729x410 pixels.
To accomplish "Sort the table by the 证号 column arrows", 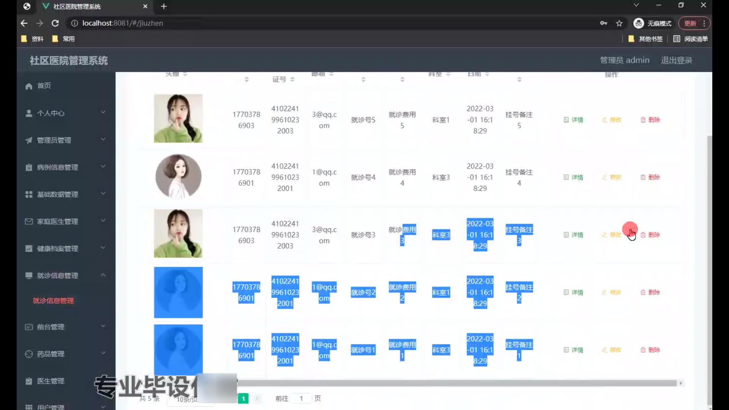I will 292,79.
